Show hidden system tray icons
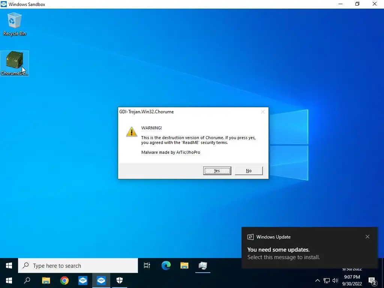The height and width of the screenshot is (288, 384). pos(317,280)
